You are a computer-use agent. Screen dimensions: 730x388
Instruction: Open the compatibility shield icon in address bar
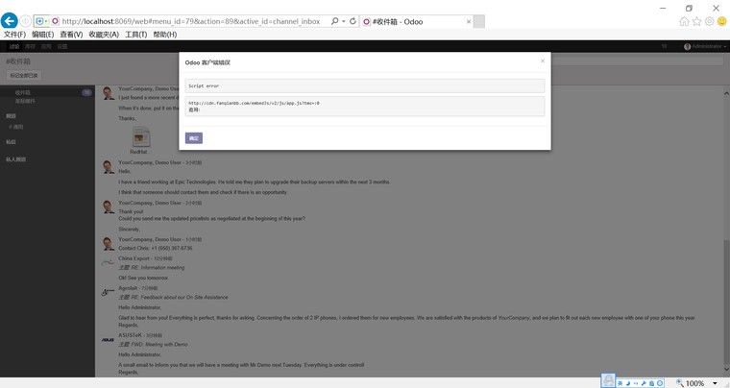pyautogui.click(x=41, y=21)
